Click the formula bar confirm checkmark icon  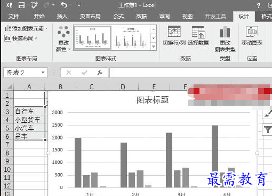(x=84, y=73)
